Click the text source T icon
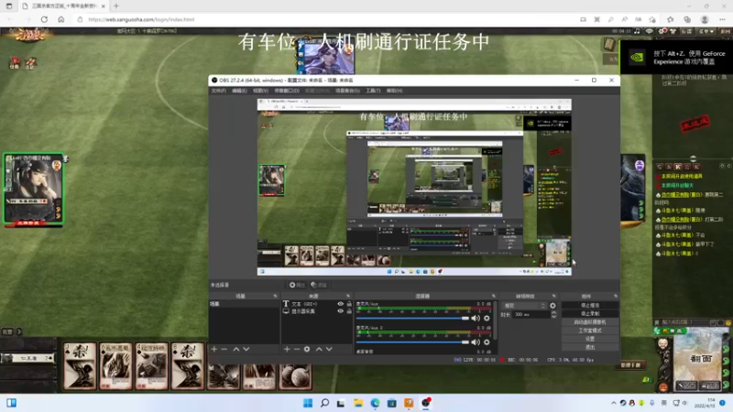This screenshot has width=733, height=412. pyautogui.click(x=286, y=304)
